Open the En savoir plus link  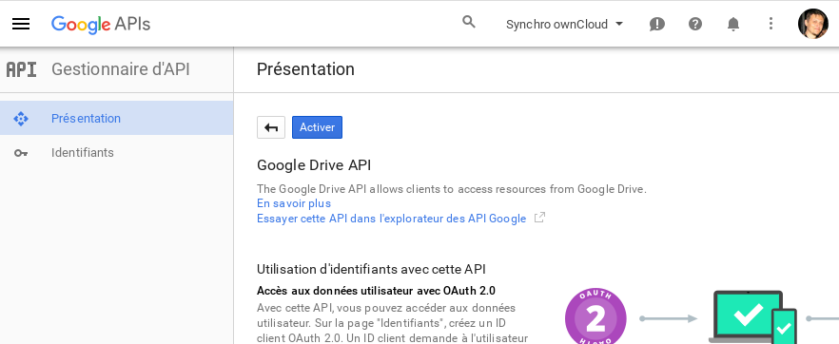[x=294, y=203]
